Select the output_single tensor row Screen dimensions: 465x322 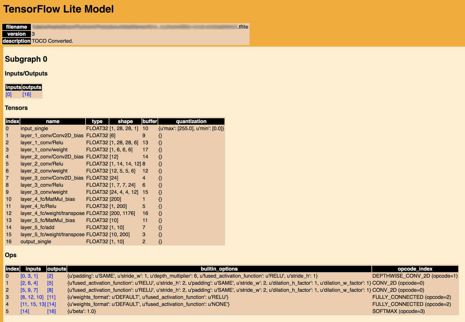coord(35,241)
